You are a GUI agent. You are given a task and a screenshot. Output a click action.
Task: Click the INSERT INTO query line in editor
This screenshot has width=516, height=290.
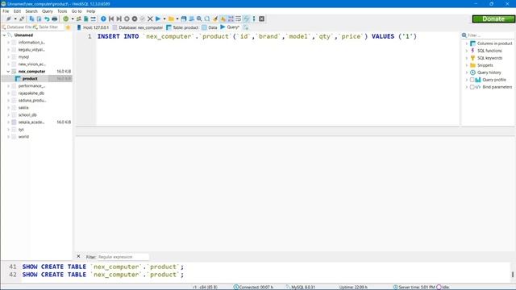pos(256,36)
